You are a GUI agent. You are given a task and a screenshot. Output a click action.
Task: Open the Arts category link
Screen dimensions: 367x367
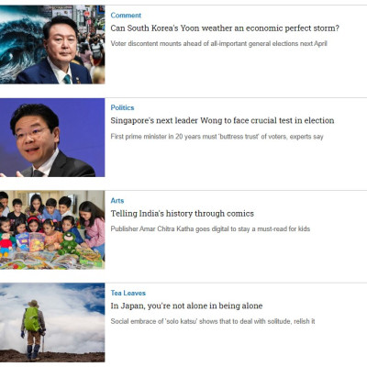[117, 201]
